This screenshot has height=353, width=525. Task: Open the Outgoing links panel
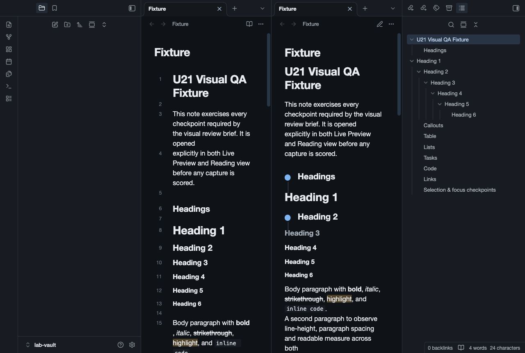tap(424, 8)
